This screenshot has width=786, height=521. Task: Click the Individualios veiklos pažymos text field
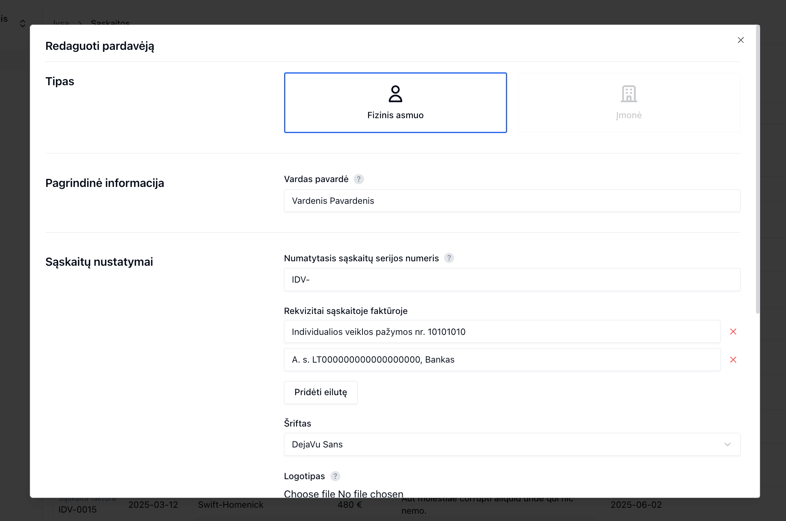tap(502, 332)
